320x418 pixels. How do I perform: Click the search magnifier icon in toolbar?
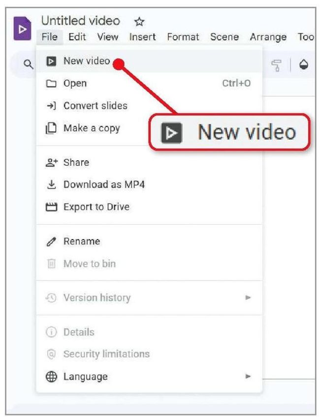[28, 64]
